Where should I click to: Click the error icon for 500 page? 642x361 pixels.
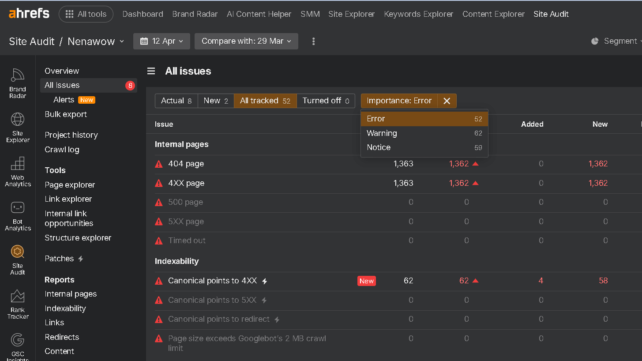(x=159, y=202)
